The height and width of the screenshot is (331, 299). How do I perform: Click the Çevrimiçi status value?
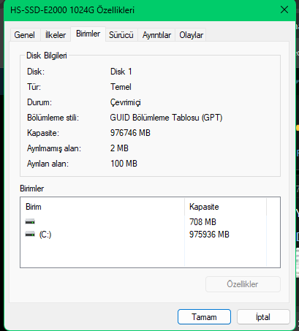pyautogui.click(x=126, y=102)
